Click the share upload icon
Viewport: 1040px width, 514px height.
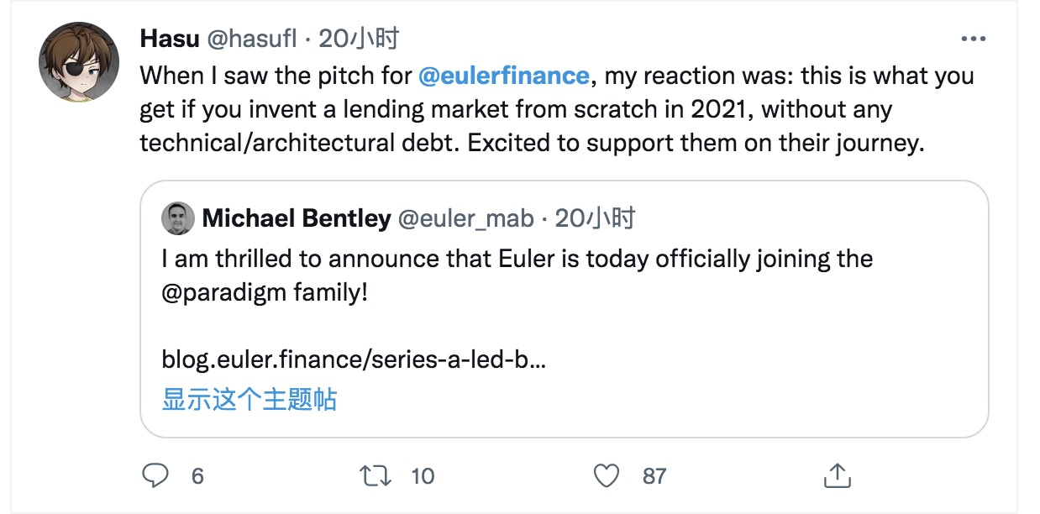click(837, 475)
